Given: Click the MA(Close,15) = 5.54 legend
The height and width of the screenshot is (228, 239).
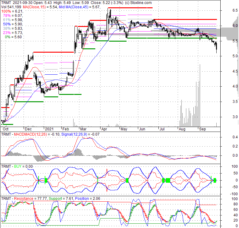Looking at the screenshot, I should coord(40,7).
